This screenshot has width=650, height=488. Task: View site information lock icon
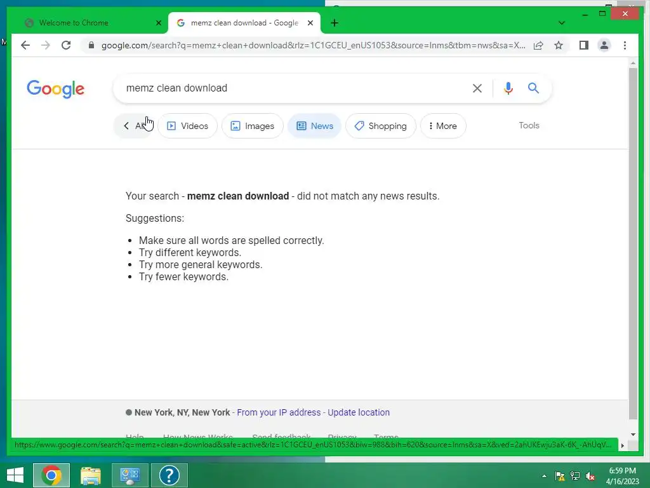pyautogui.click(x=91, y=45)
